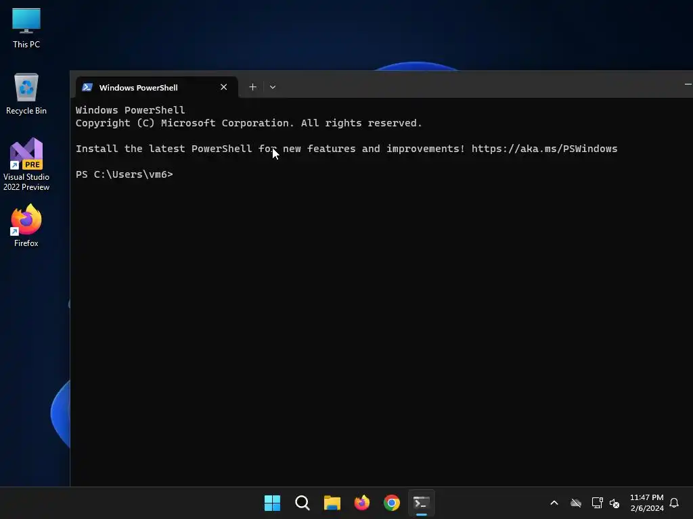Screen dimensions: 693x519
Task: Minimize the terminal window
Action: 688,84
